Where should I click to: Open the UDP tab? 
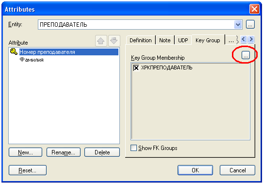183,40
